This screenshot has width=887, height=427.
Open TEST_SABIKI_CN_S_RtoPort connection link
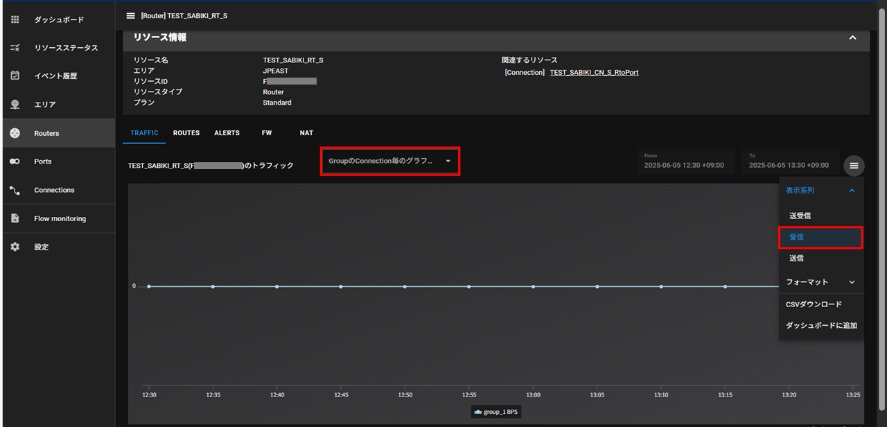(x=594, y=72)
